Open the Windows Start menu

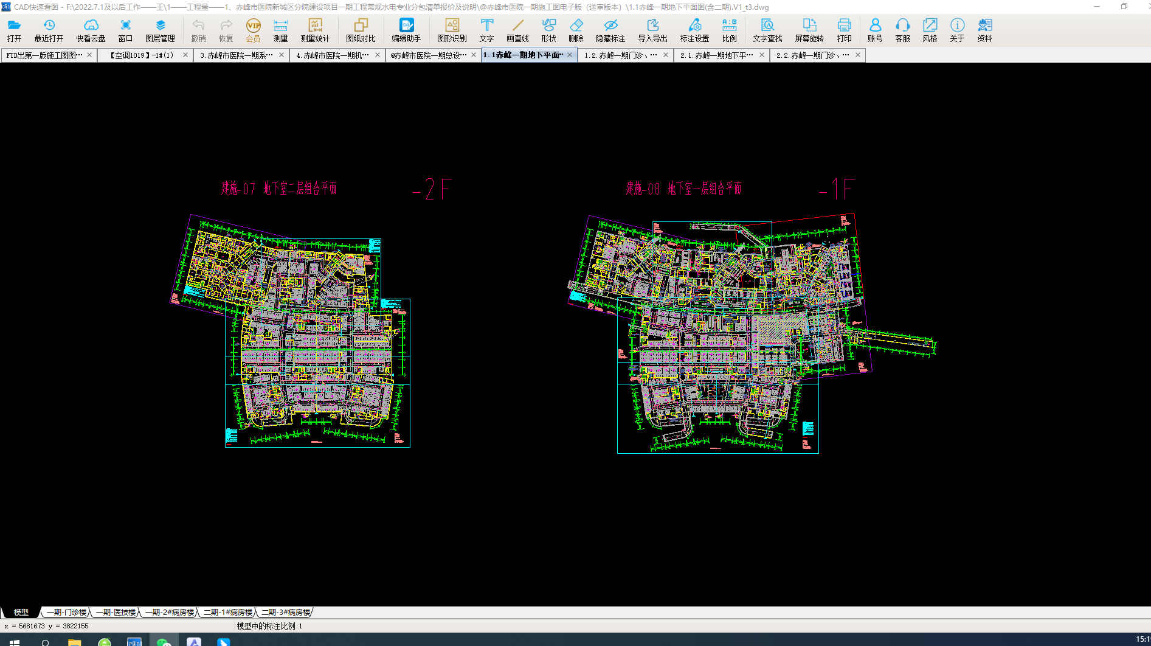pos(15,642)
